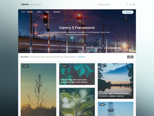This screenshot has width=154, height=116.
Task: Expand the Pages menu dropdown
Action: pyautogui.click(x=48, y=12)
